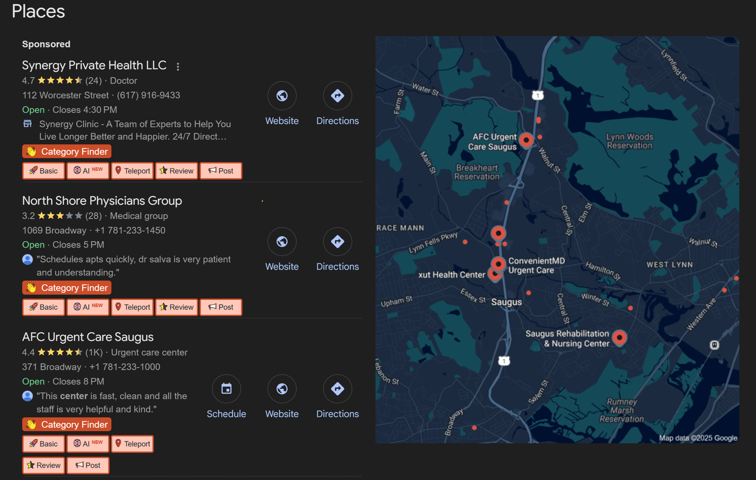This screenshot has height=480, width=756.
Task: Click Category Finder under North Shore Physicians
Action: [67, 288]
